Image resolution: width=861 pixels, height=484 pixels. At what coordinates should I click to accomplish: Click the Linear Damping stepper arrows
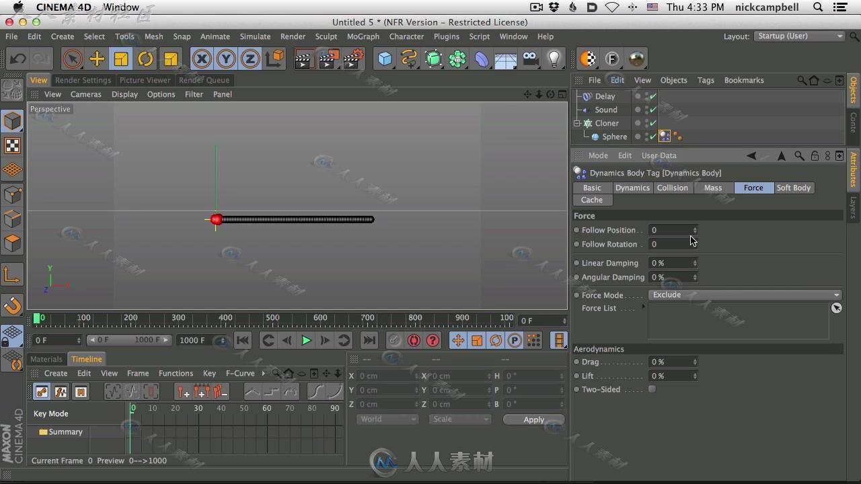point(695,263)
